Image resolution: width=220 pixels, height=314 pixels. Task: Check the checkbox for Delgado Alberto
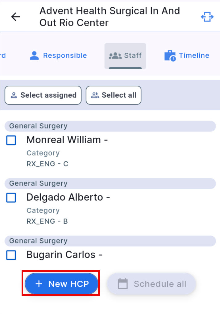[x=11, y=198]
